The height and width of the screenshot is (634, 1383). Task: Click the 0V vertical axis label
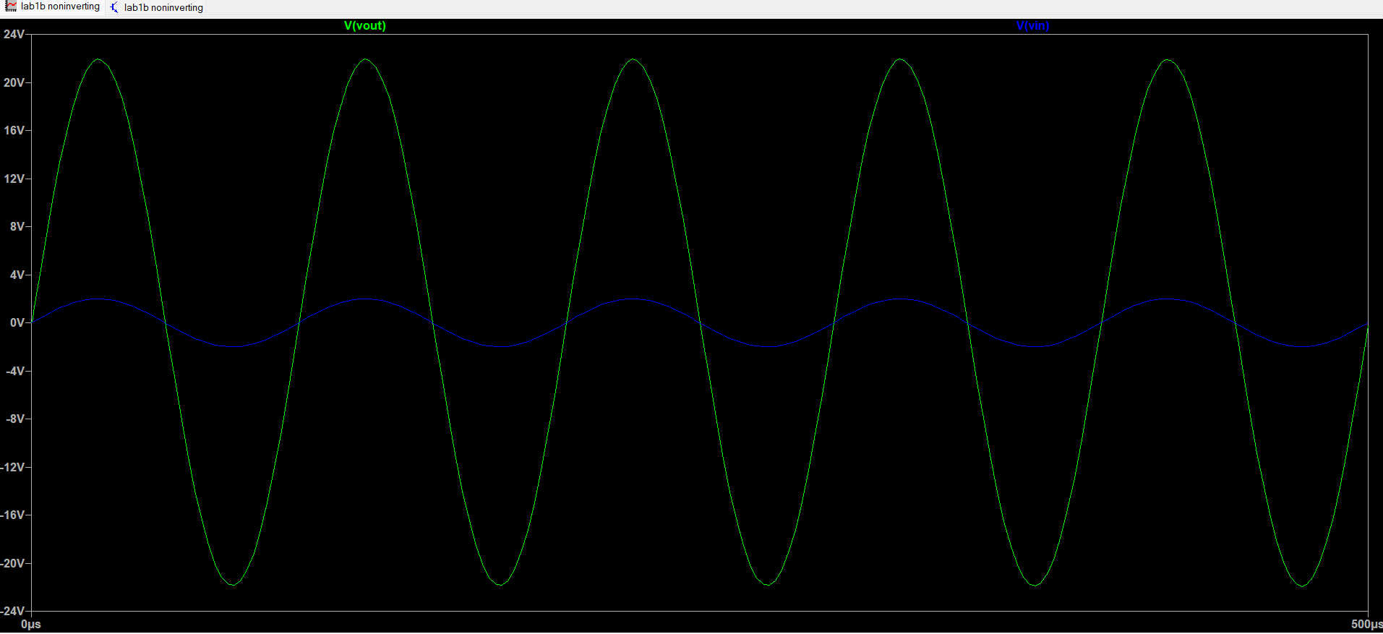tap(17, 323)
